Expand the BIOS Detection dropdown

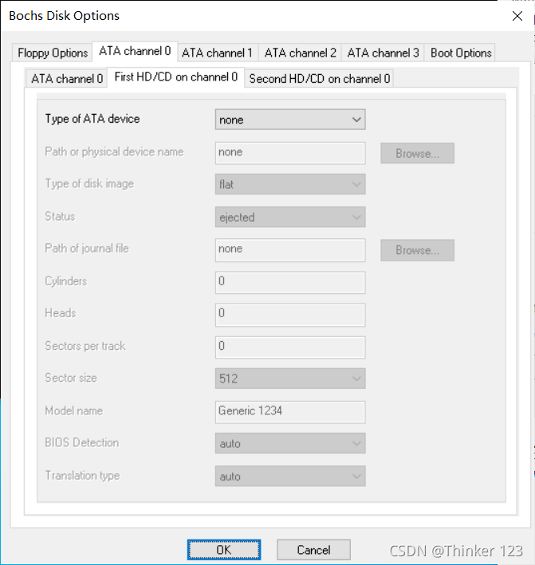[x=290, y=443]
